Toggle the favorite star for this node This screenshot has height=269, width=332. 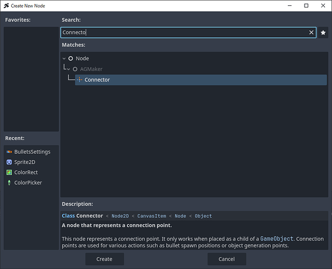click(x=323, y=33)
